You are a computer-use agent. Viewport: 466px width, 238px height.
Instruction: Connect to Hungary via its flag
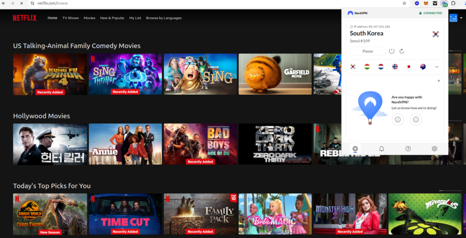367,66
